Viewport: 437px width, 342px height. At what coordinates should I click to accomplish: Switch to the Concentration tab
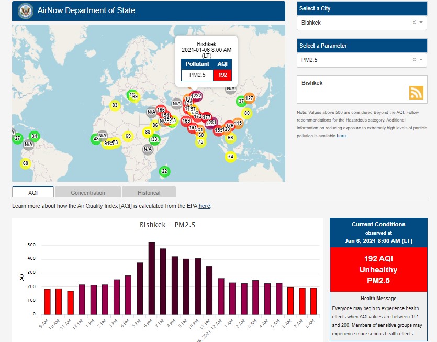point(88,193)
